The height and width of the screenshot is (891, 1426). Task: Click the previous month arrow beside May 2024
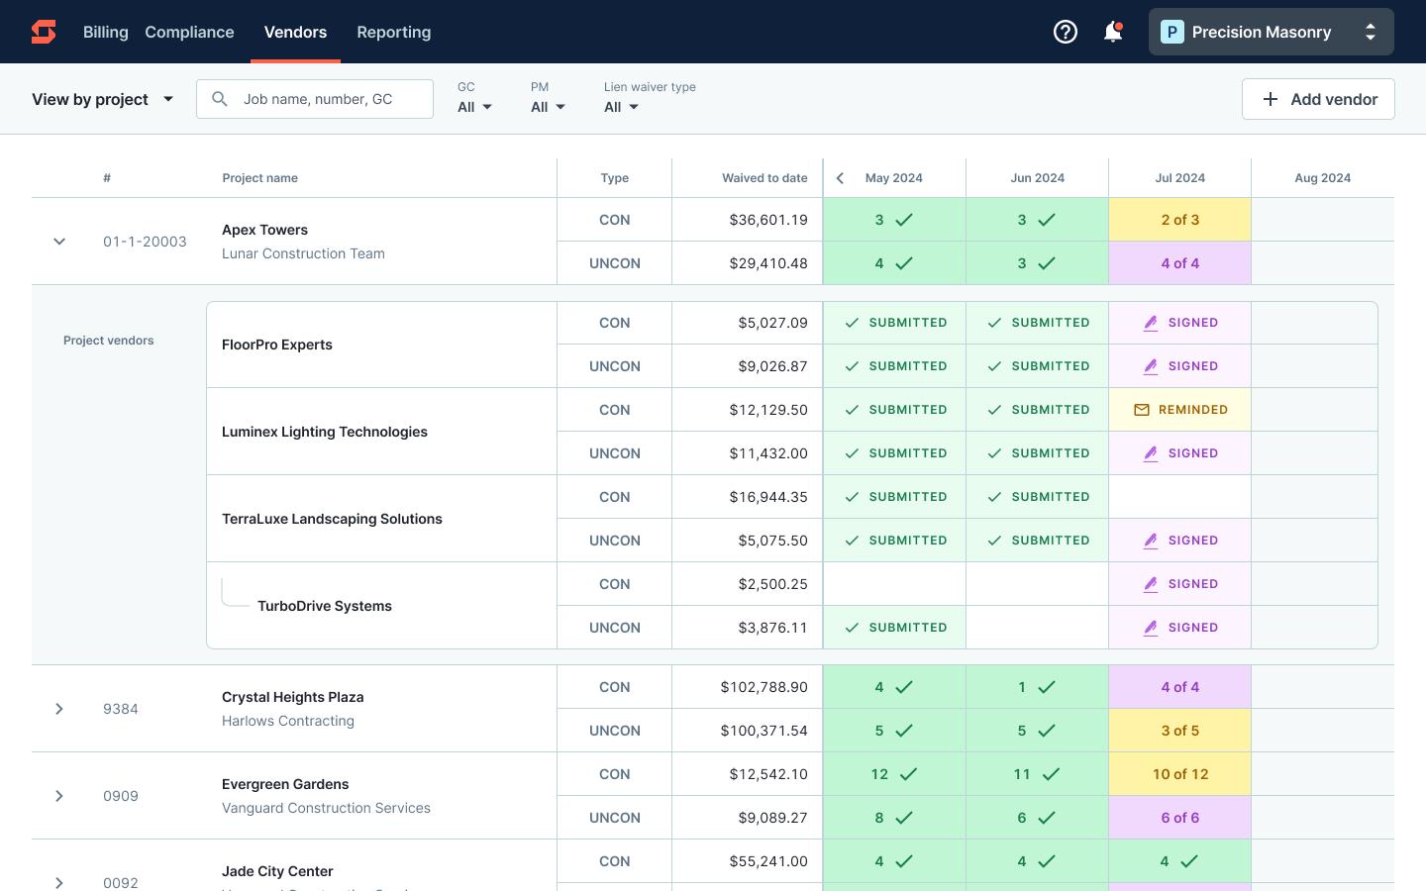coord(840,178)
